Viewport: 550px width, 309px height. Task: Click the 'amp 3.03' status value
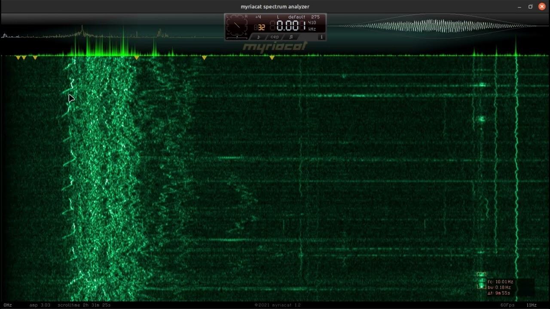40,305
